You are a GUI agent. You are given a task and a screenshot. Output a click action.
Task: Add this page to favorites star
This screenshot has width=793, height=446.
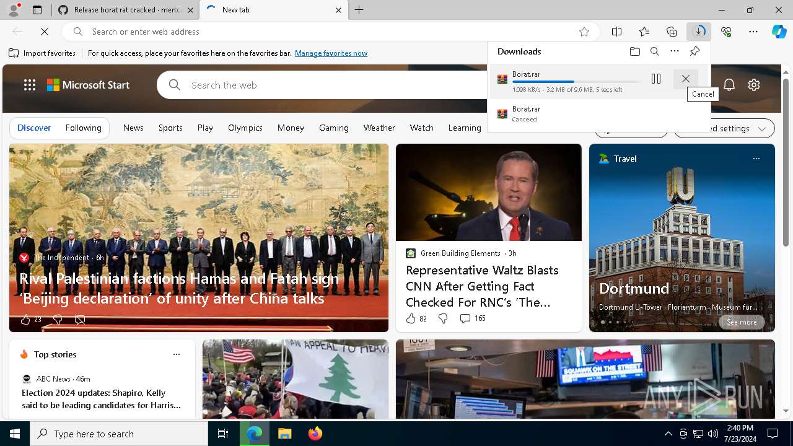(x=584, y=32)
